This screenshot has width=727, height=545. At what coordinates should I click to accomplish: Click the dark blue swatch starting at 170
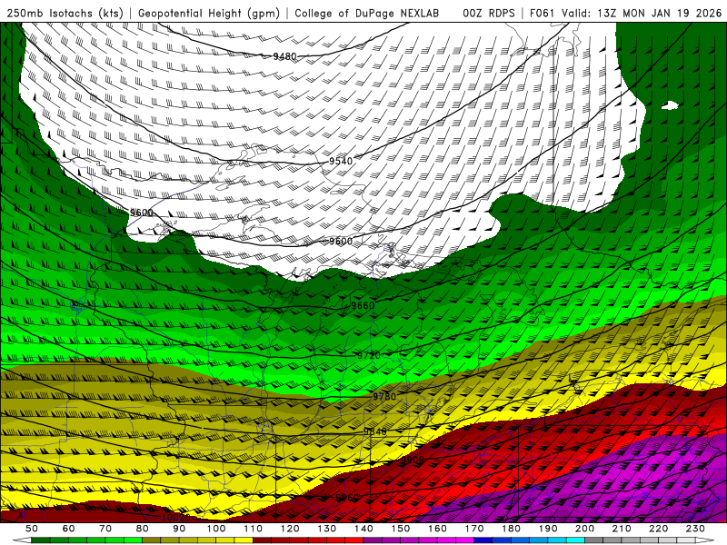point(483,540)
